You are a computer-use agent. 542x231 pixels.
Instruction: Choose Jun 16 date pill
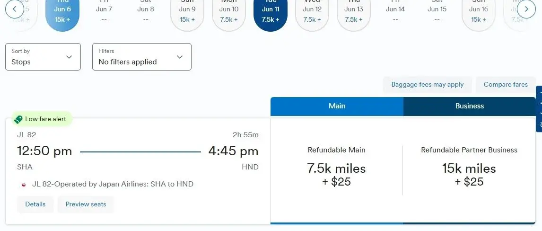click(479, 14)
